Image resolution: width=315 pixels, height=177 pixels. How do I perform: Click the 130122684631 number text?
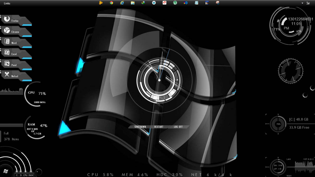click(x=300, y=19)
